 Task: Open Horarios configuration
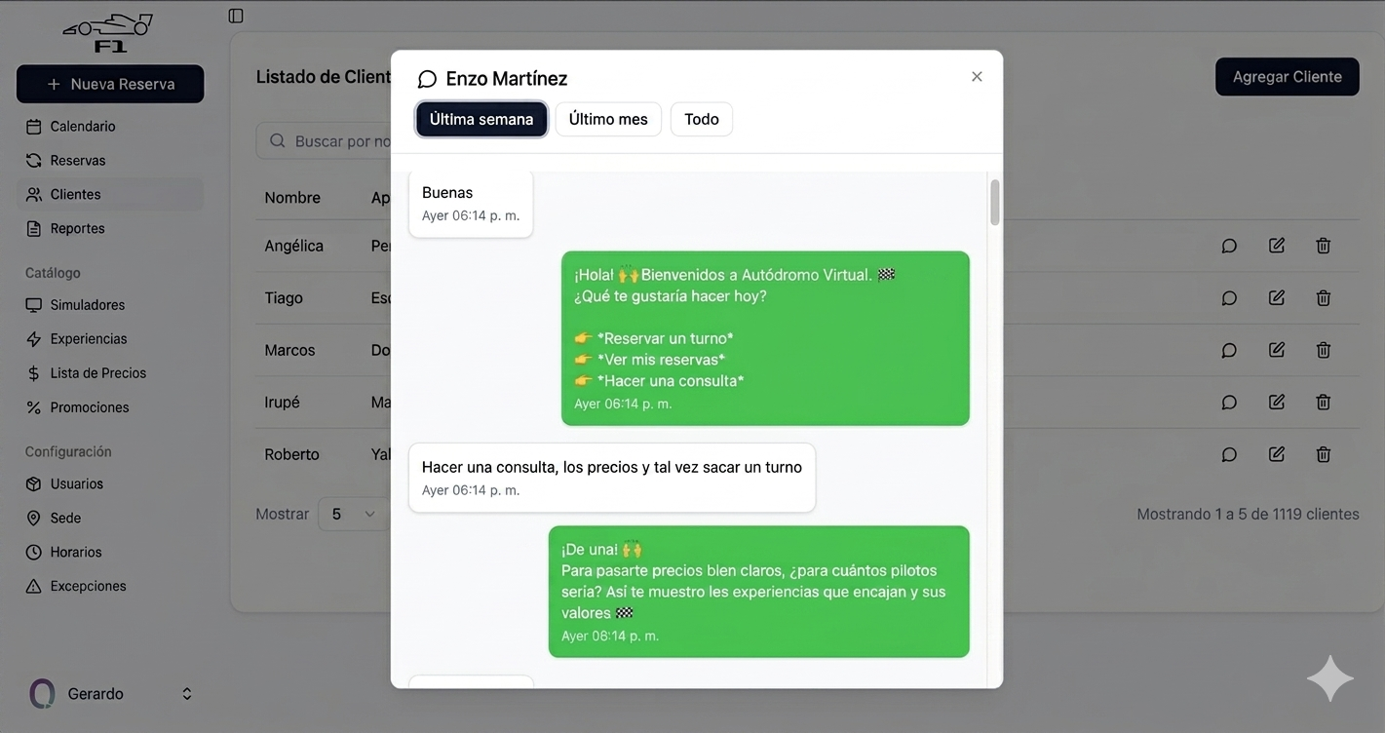pos(110,552)
